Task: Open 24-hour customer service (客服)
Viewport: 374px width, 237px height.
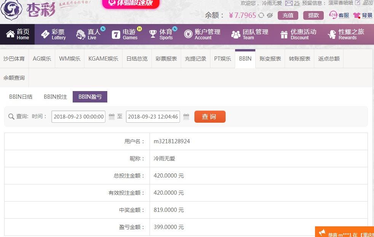Action: tap(339, 15)
